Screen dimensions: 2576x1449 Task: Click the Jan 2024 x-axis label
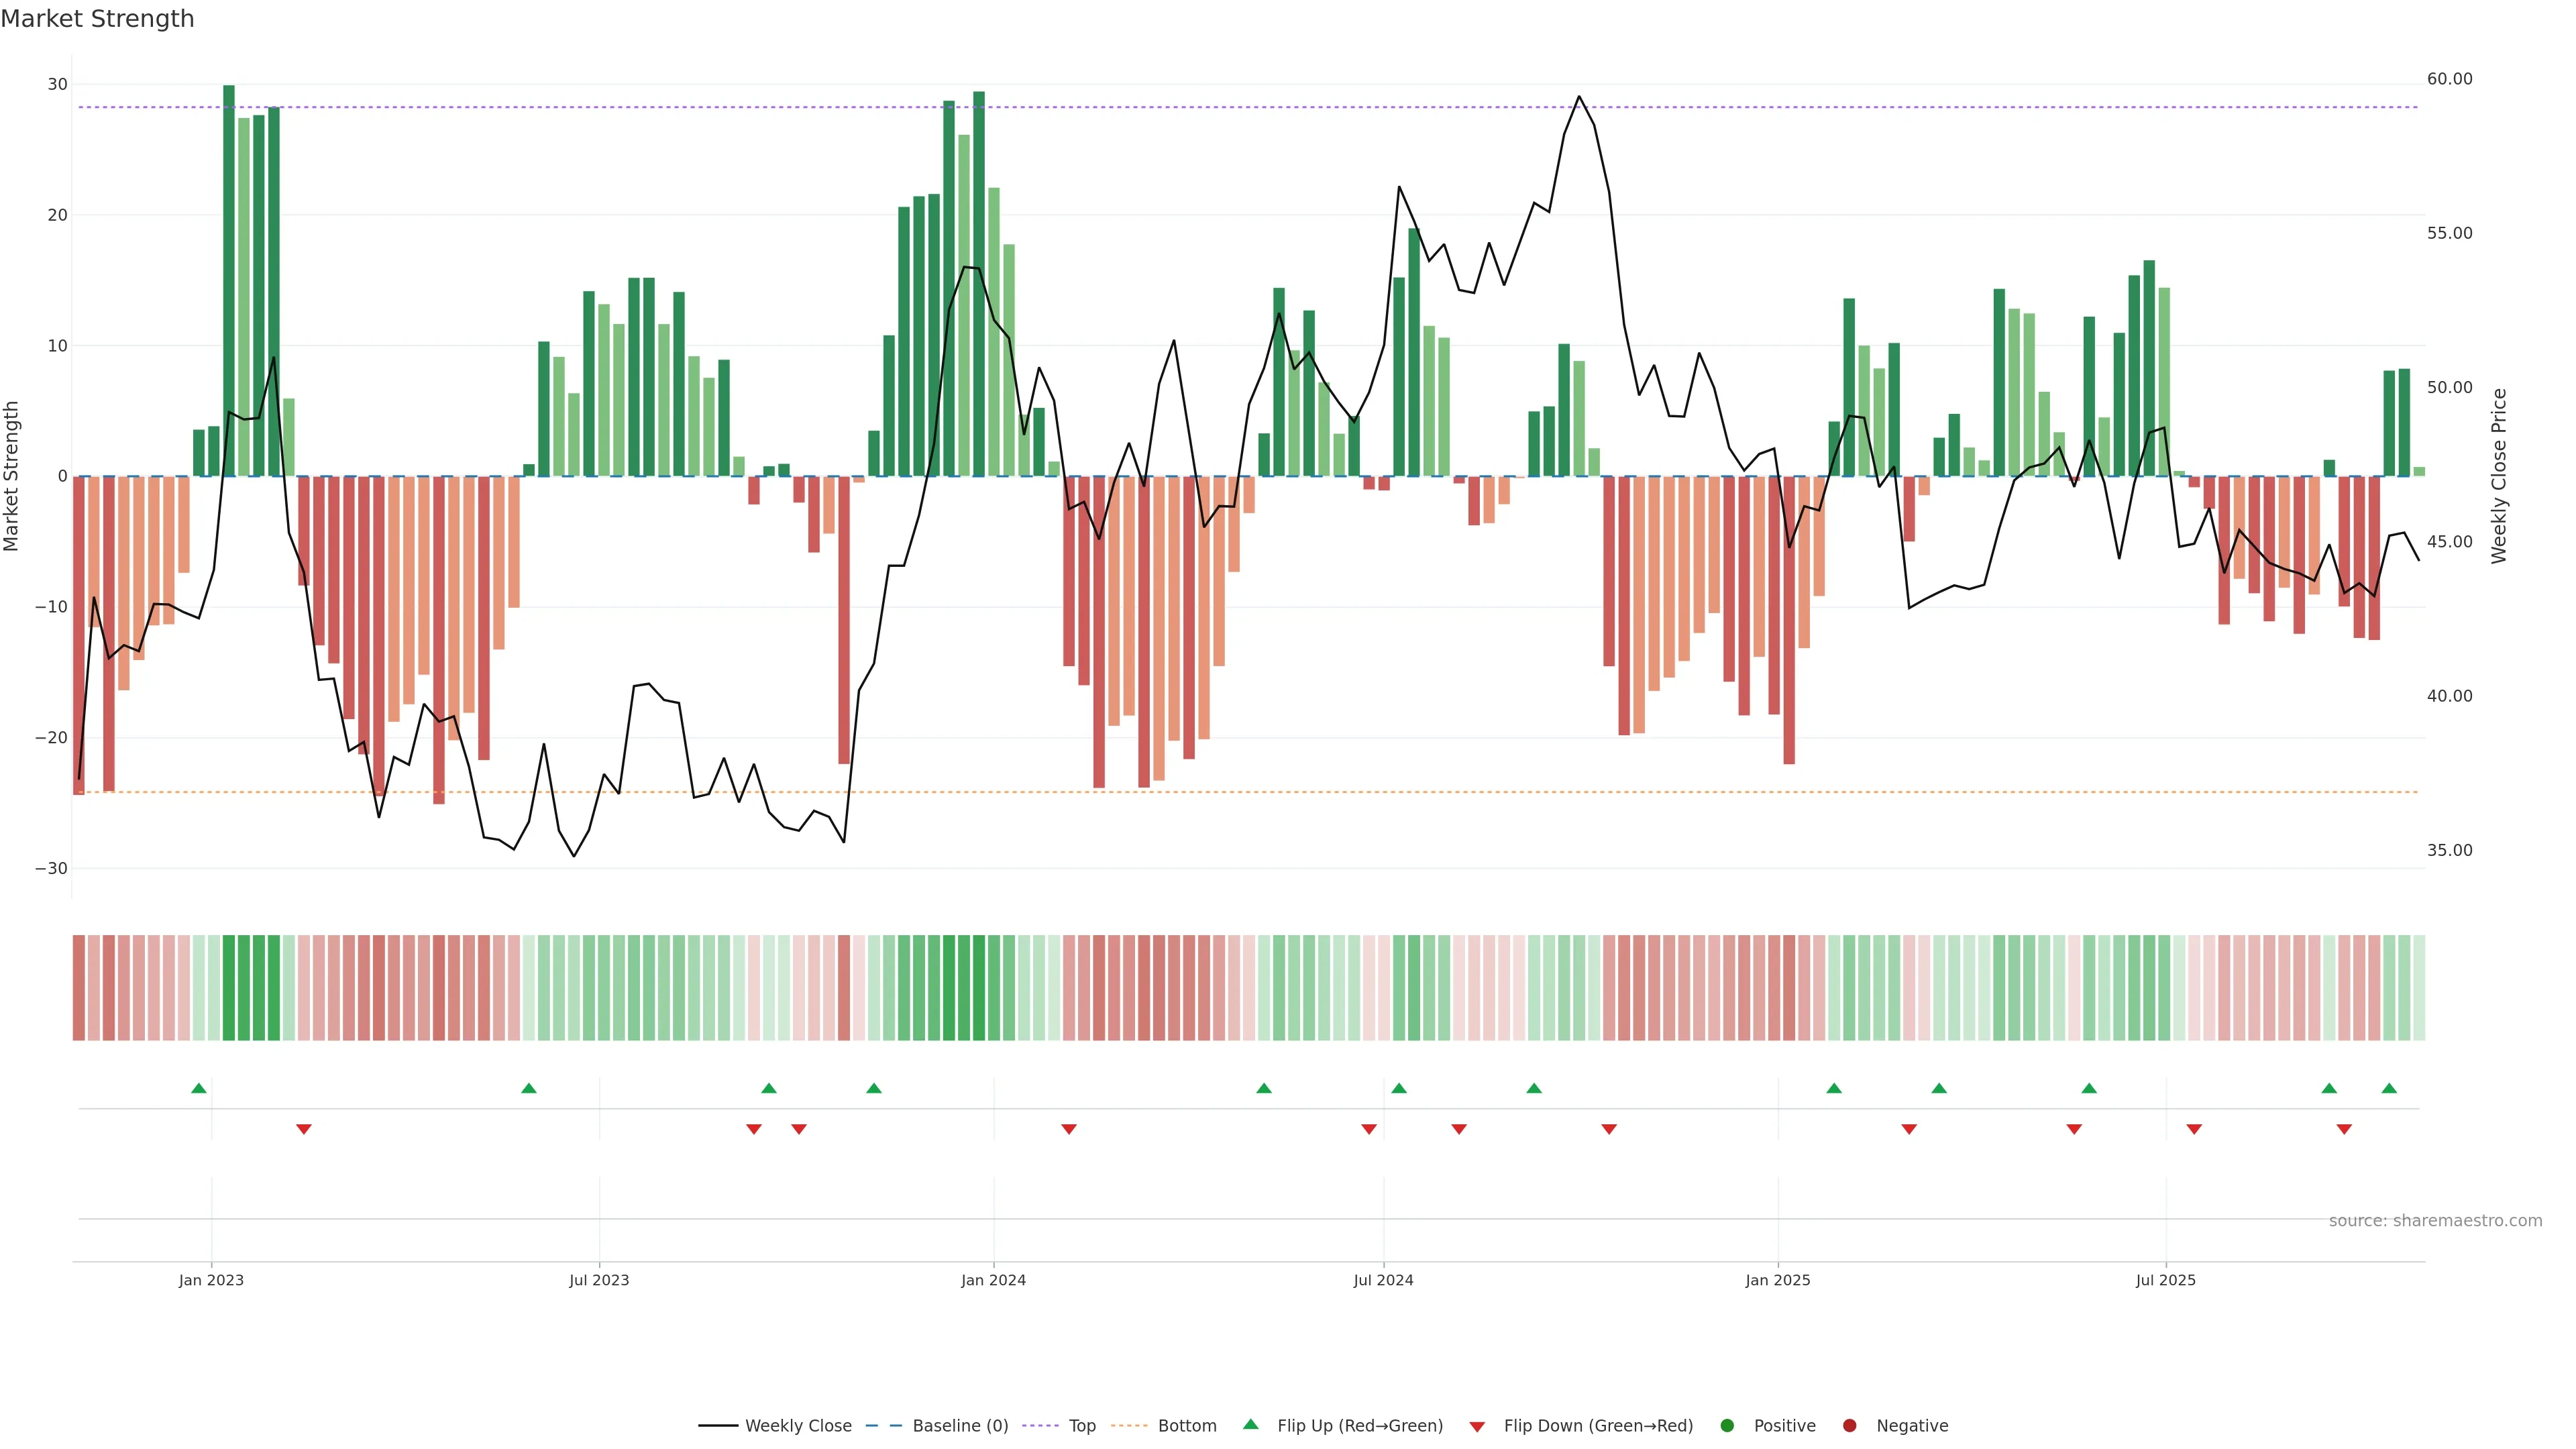pos(993,1280)
